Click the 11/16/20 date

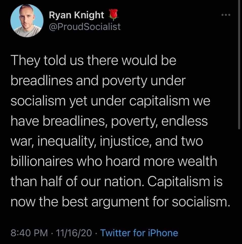pos(74,233)
